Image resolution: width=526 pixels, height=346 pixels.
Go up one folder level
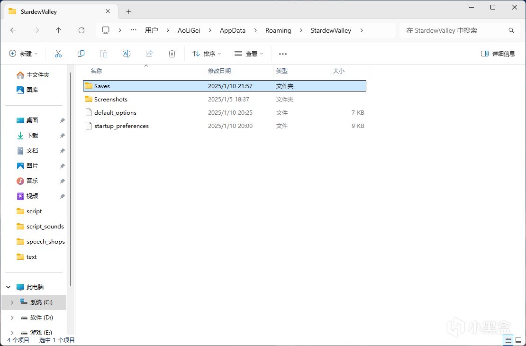click(58, 30)
